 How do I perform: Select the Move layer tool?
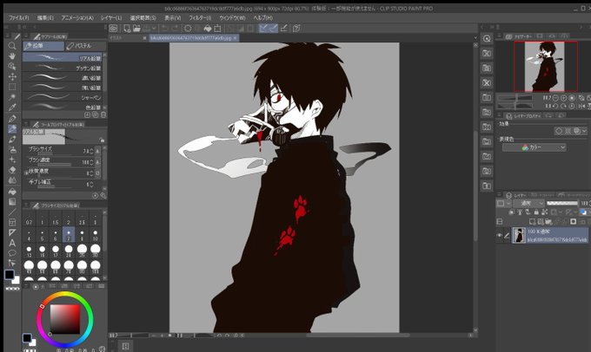coord(12,76)
